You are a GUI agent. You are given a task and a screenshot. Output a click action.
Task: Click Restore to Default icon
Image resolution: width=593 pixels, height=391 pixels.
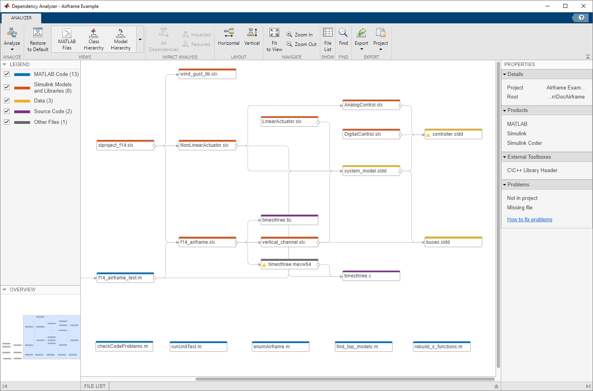(x=38, y=33)
